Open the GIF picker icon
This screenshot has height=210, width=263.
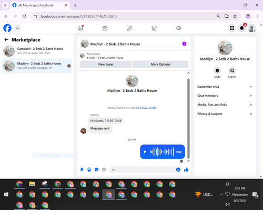104,170
